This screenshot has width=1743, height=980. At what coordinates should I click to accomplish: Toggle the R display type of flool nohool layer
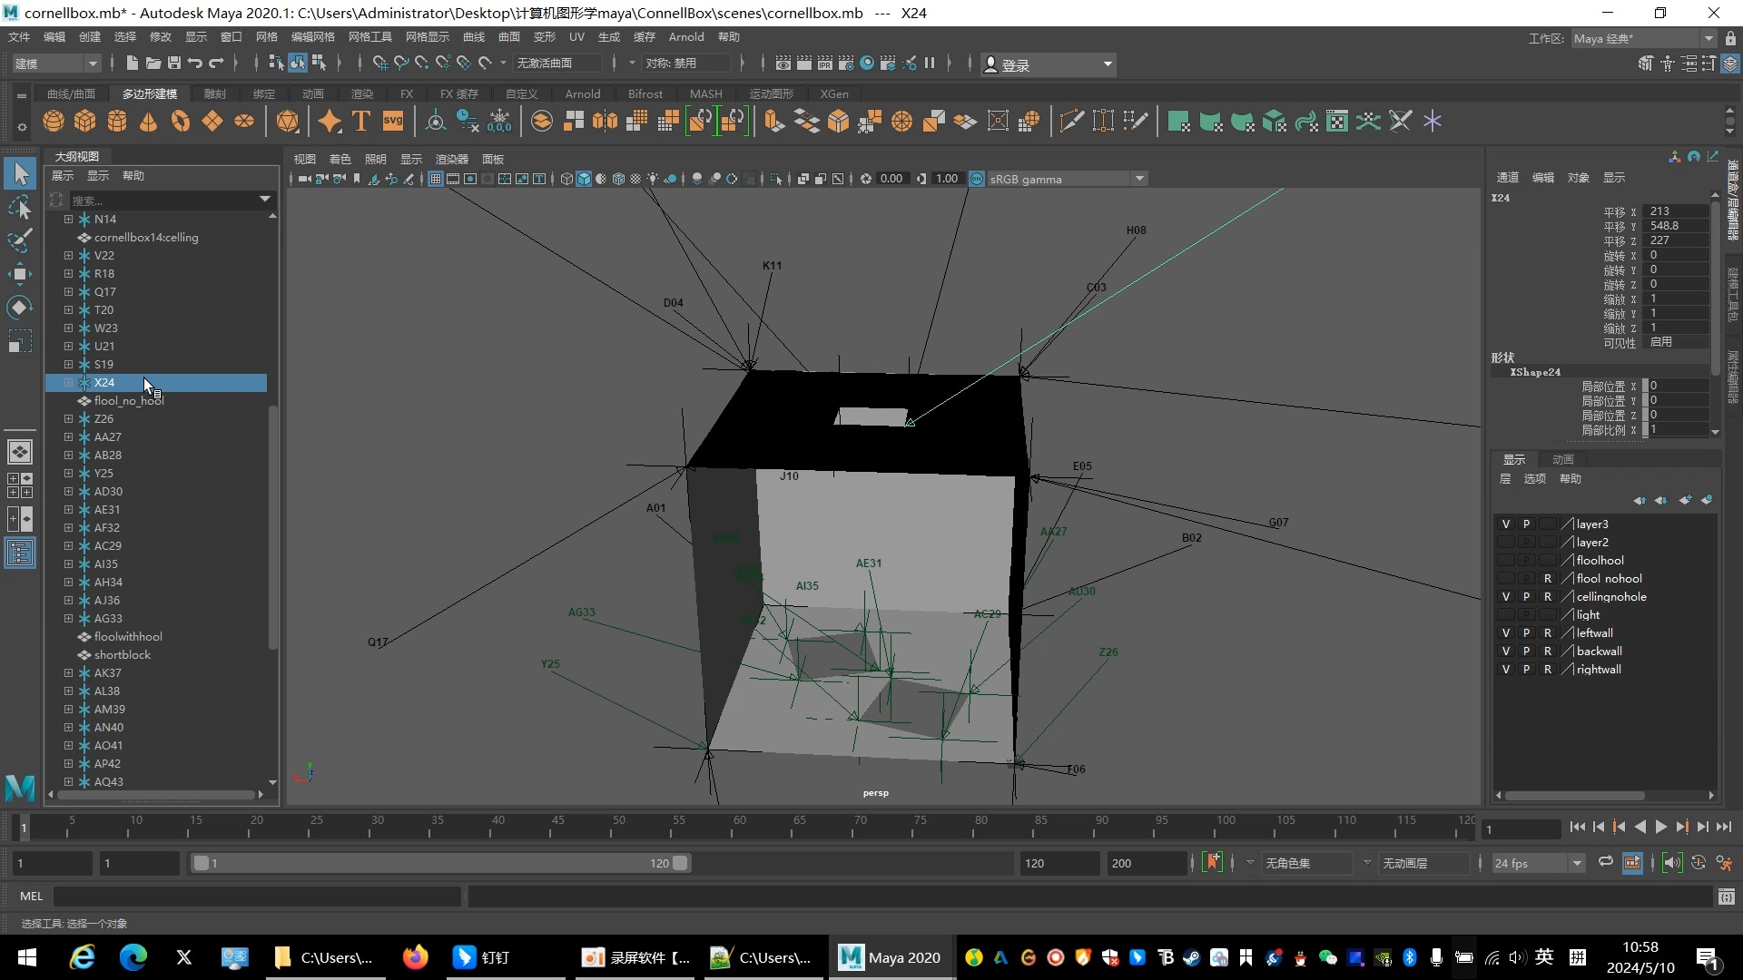[x=1548, y=578]
